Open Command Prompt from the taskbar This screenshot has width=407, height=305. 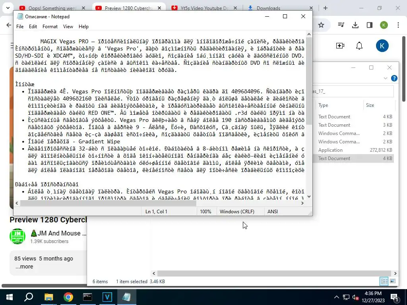pos(87,297)
